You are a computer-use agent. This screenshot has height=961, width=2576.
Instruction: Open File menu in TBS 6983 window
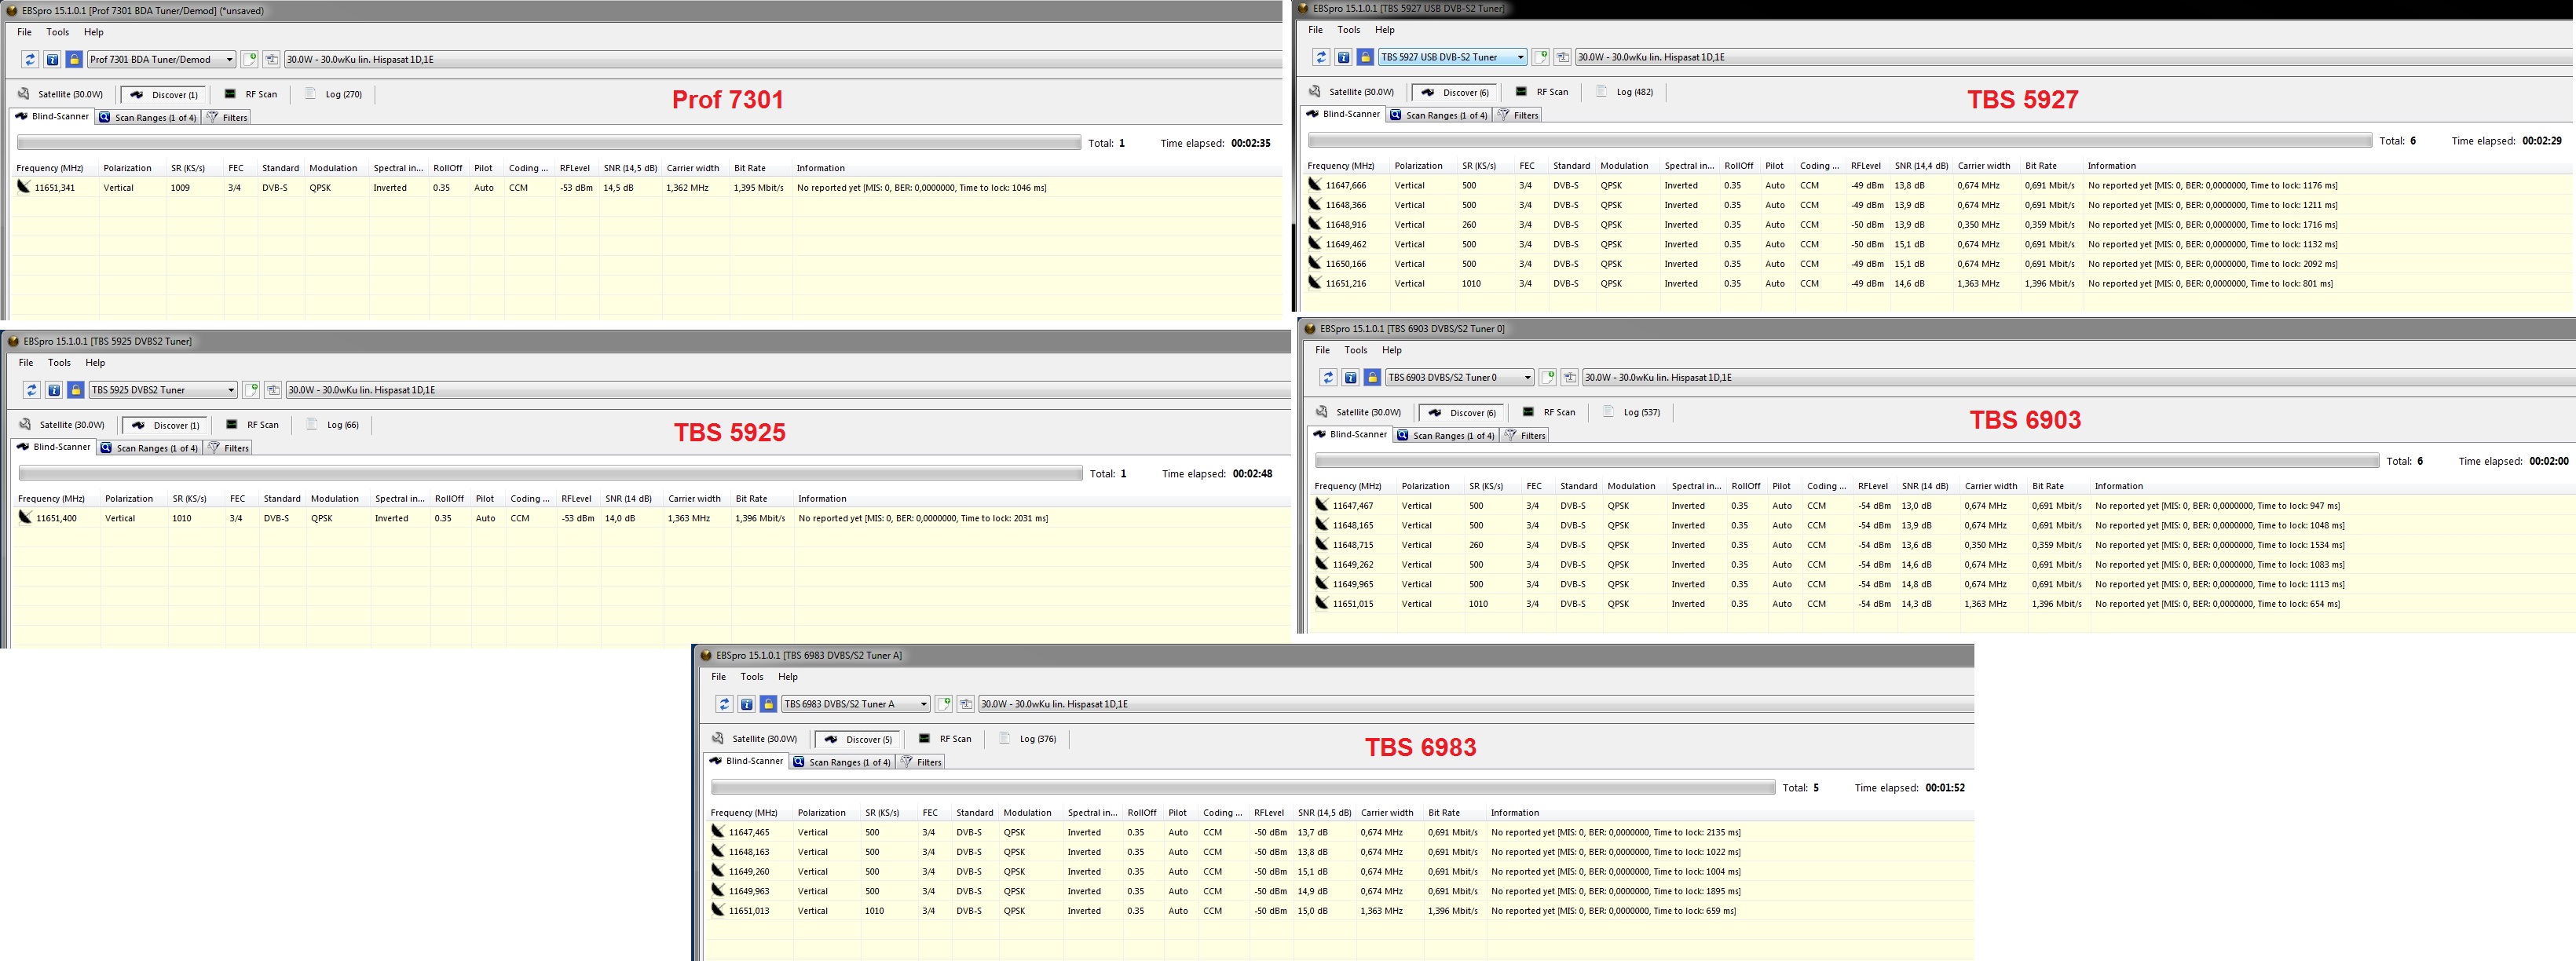718,677
